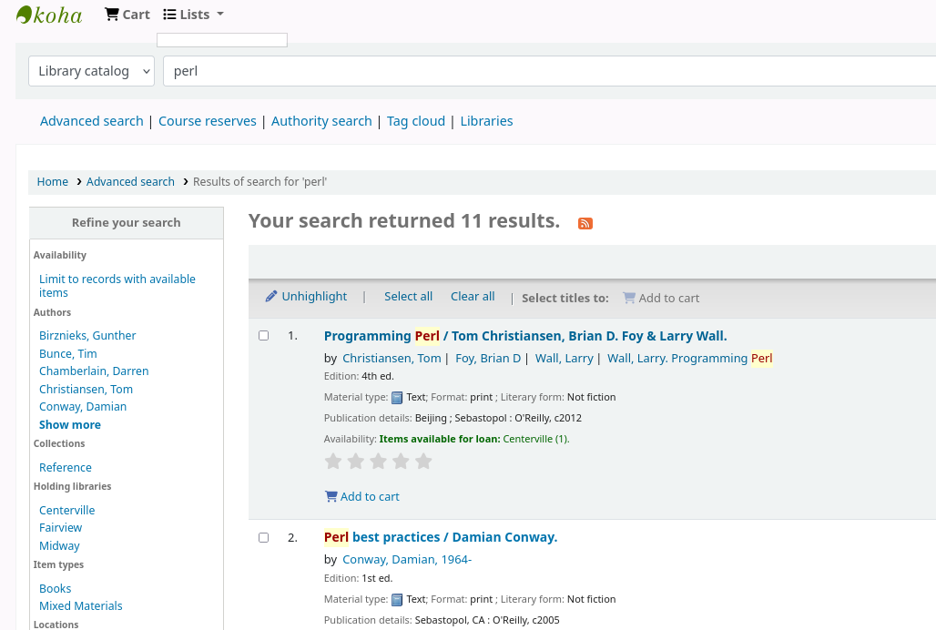Screen dimensions: 936x630
Task: Rate Programming Perl with third star
Action: point(378,462)
